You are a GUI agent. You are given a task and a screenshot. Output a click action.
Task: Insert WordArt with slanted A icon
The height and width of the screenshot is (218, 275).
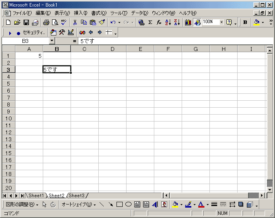pyautogui.click(x=155, y=204)
